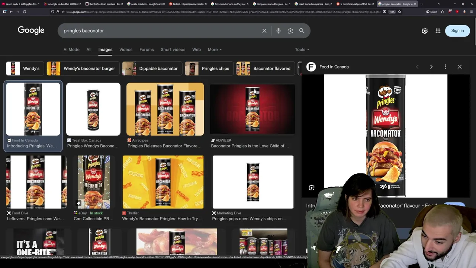
Task: Open the Marketing Dive image result
Action: (x=253, y=182)
